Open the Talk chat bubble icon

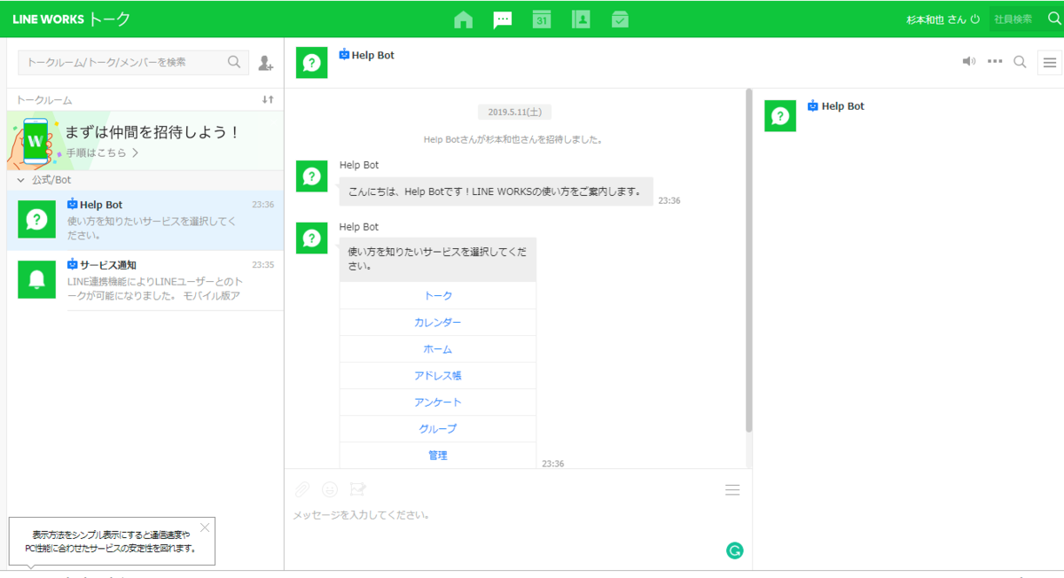(x=503, y=20)
